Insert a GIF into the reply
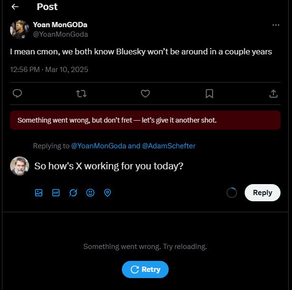The height and width of the screenshot is (290, 292). tap(56, 193)
